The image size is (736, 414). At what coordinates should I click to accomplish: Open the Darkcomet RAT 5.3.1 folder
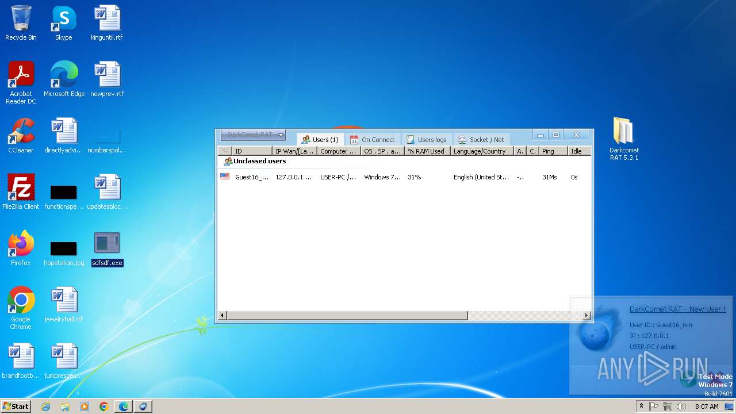coord(624,139)
